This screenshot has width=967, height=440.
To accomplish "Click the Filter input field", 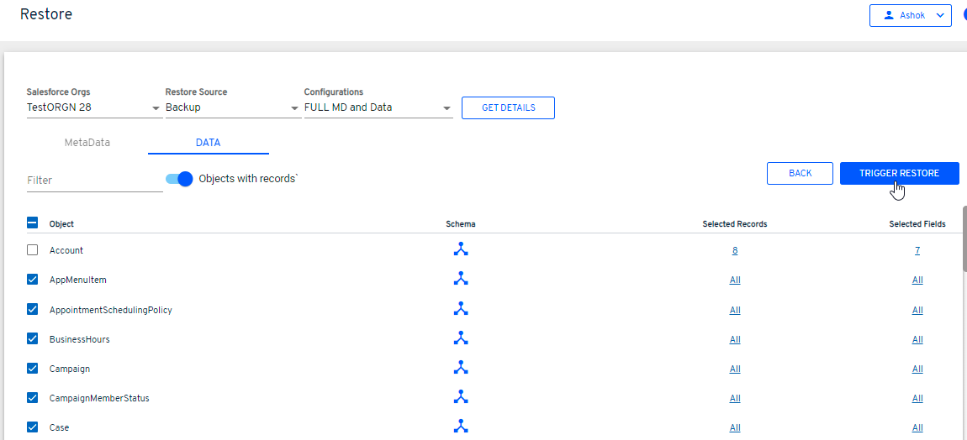I will click(x=94, y=180).
